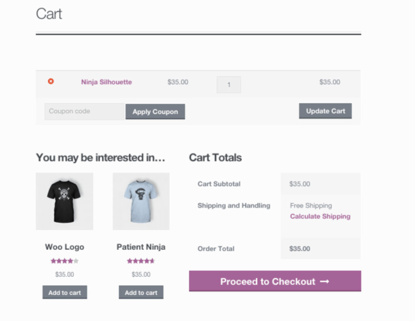This screenshot has width=415, height=321.
Task: Add Woo Logo to cart
Action: tap(65, 293)
